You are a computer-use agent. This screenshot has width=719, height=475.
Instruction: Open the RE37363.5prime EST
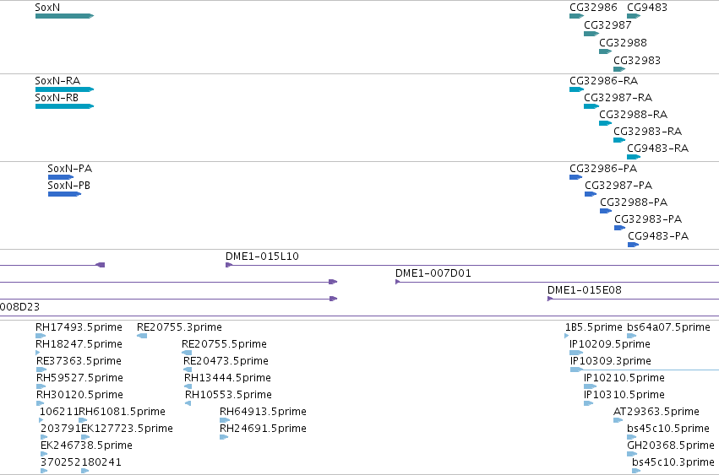point(41,370)
